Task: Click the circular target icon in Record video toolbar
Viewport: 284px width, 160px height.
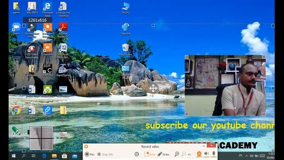Action: click(x=137, y=154)
